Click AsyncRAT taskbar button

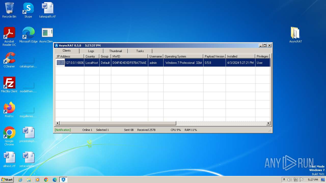click(63, 180)
